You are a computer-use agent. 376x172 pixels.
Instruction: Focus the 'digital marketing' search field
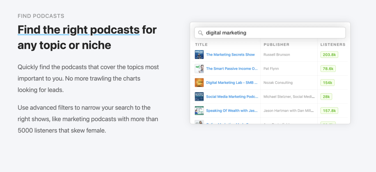(x=272, y=33)
